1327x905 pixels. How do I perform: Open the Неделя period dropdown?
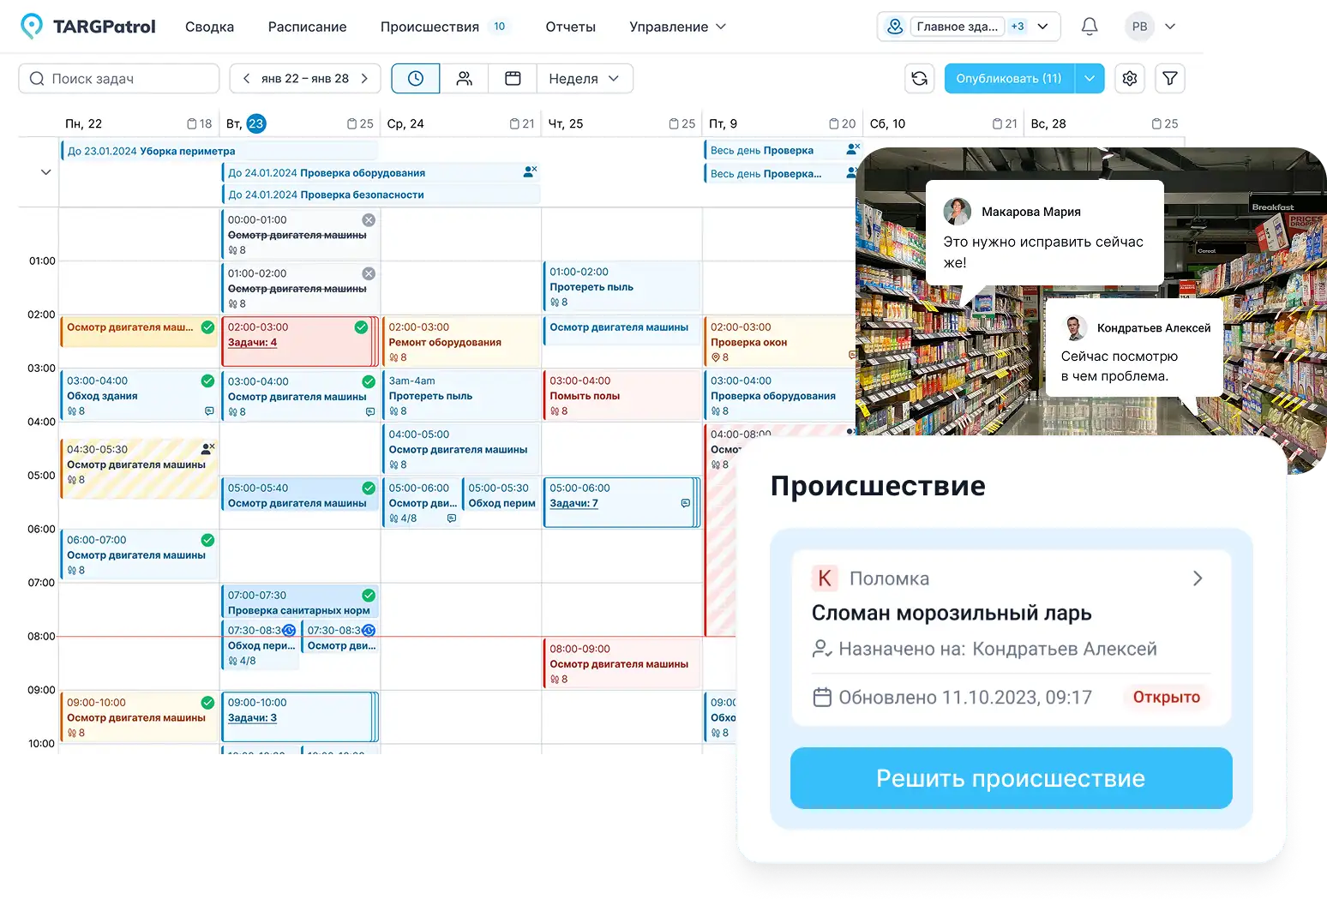tap(585, 78)
